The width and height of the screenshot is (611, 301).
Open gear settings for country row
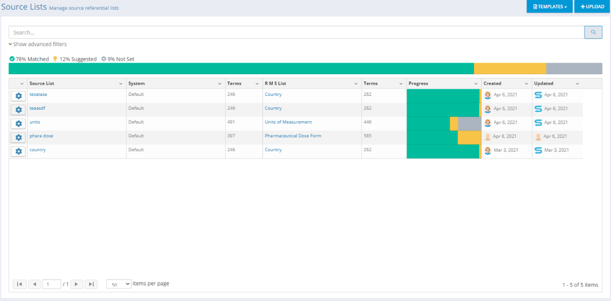click(x=18, y=151)
